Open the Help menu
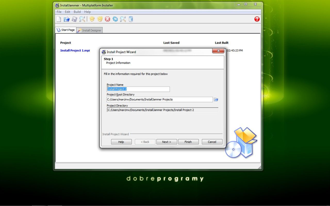The image size is (330, 206). [x=87, y=12]
